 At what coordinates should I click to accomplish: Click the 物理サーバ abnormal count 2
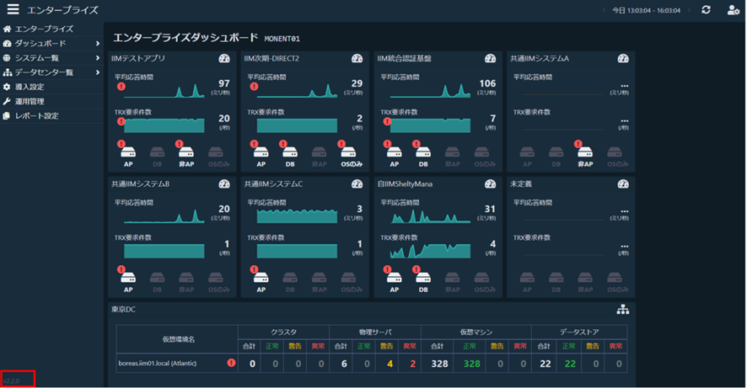[412, 364]
